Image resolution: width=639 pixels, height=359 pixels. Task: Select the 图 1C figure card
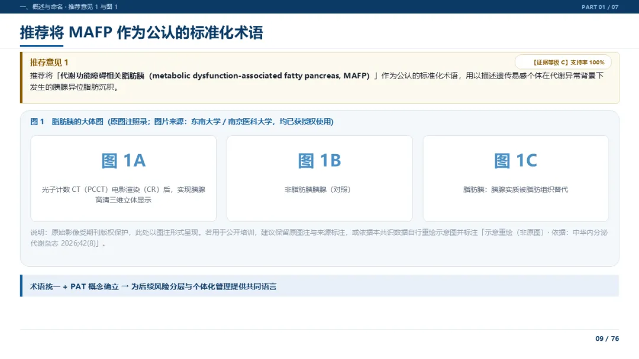click(x=515, y=178)
